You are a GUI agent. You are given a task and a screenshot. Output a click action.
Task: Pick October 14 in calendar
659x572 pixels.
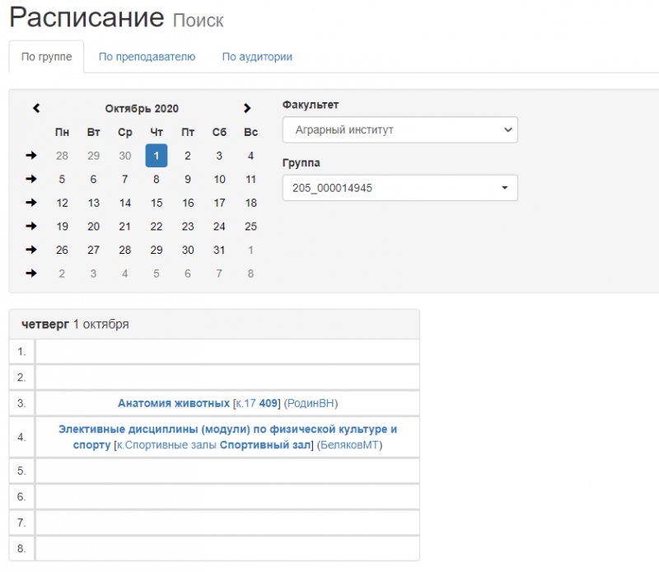tap(125, 203)
